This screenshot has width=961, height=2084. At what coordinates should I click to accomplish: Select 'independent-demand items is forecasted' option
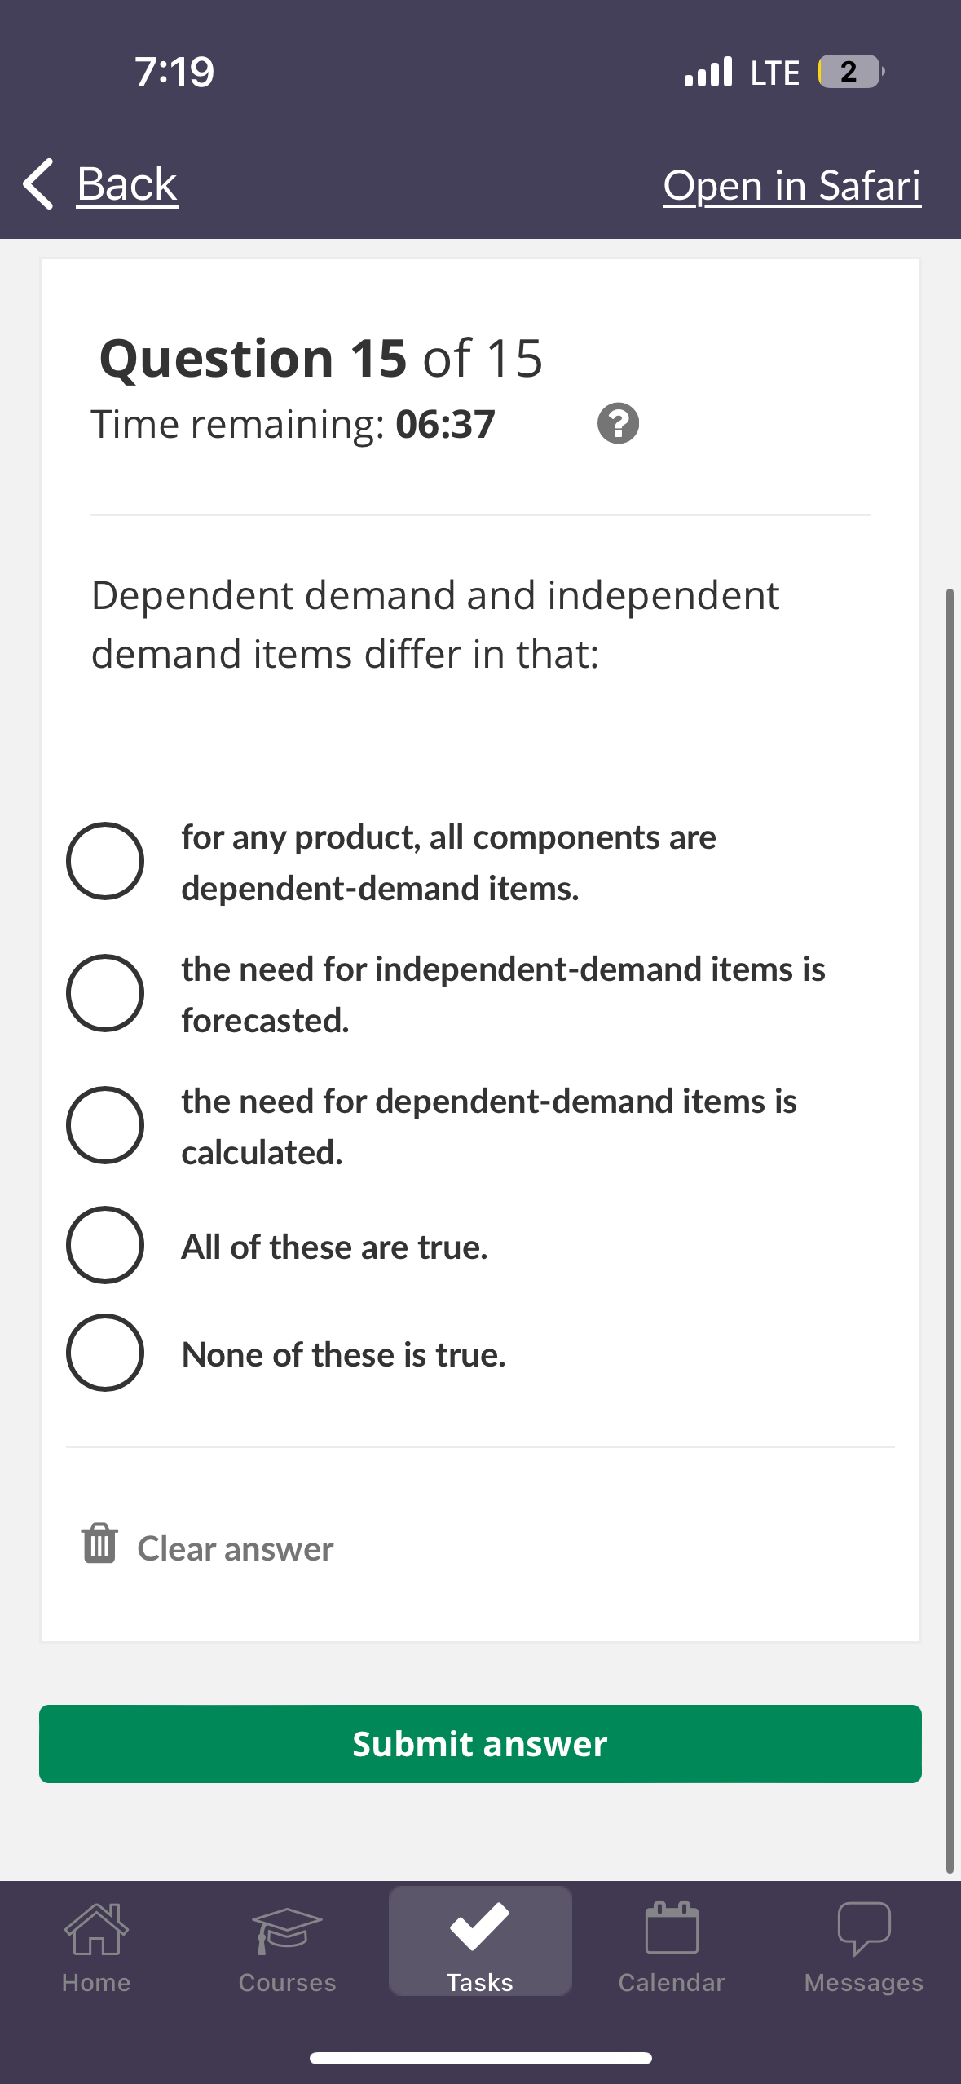point(105,993)
